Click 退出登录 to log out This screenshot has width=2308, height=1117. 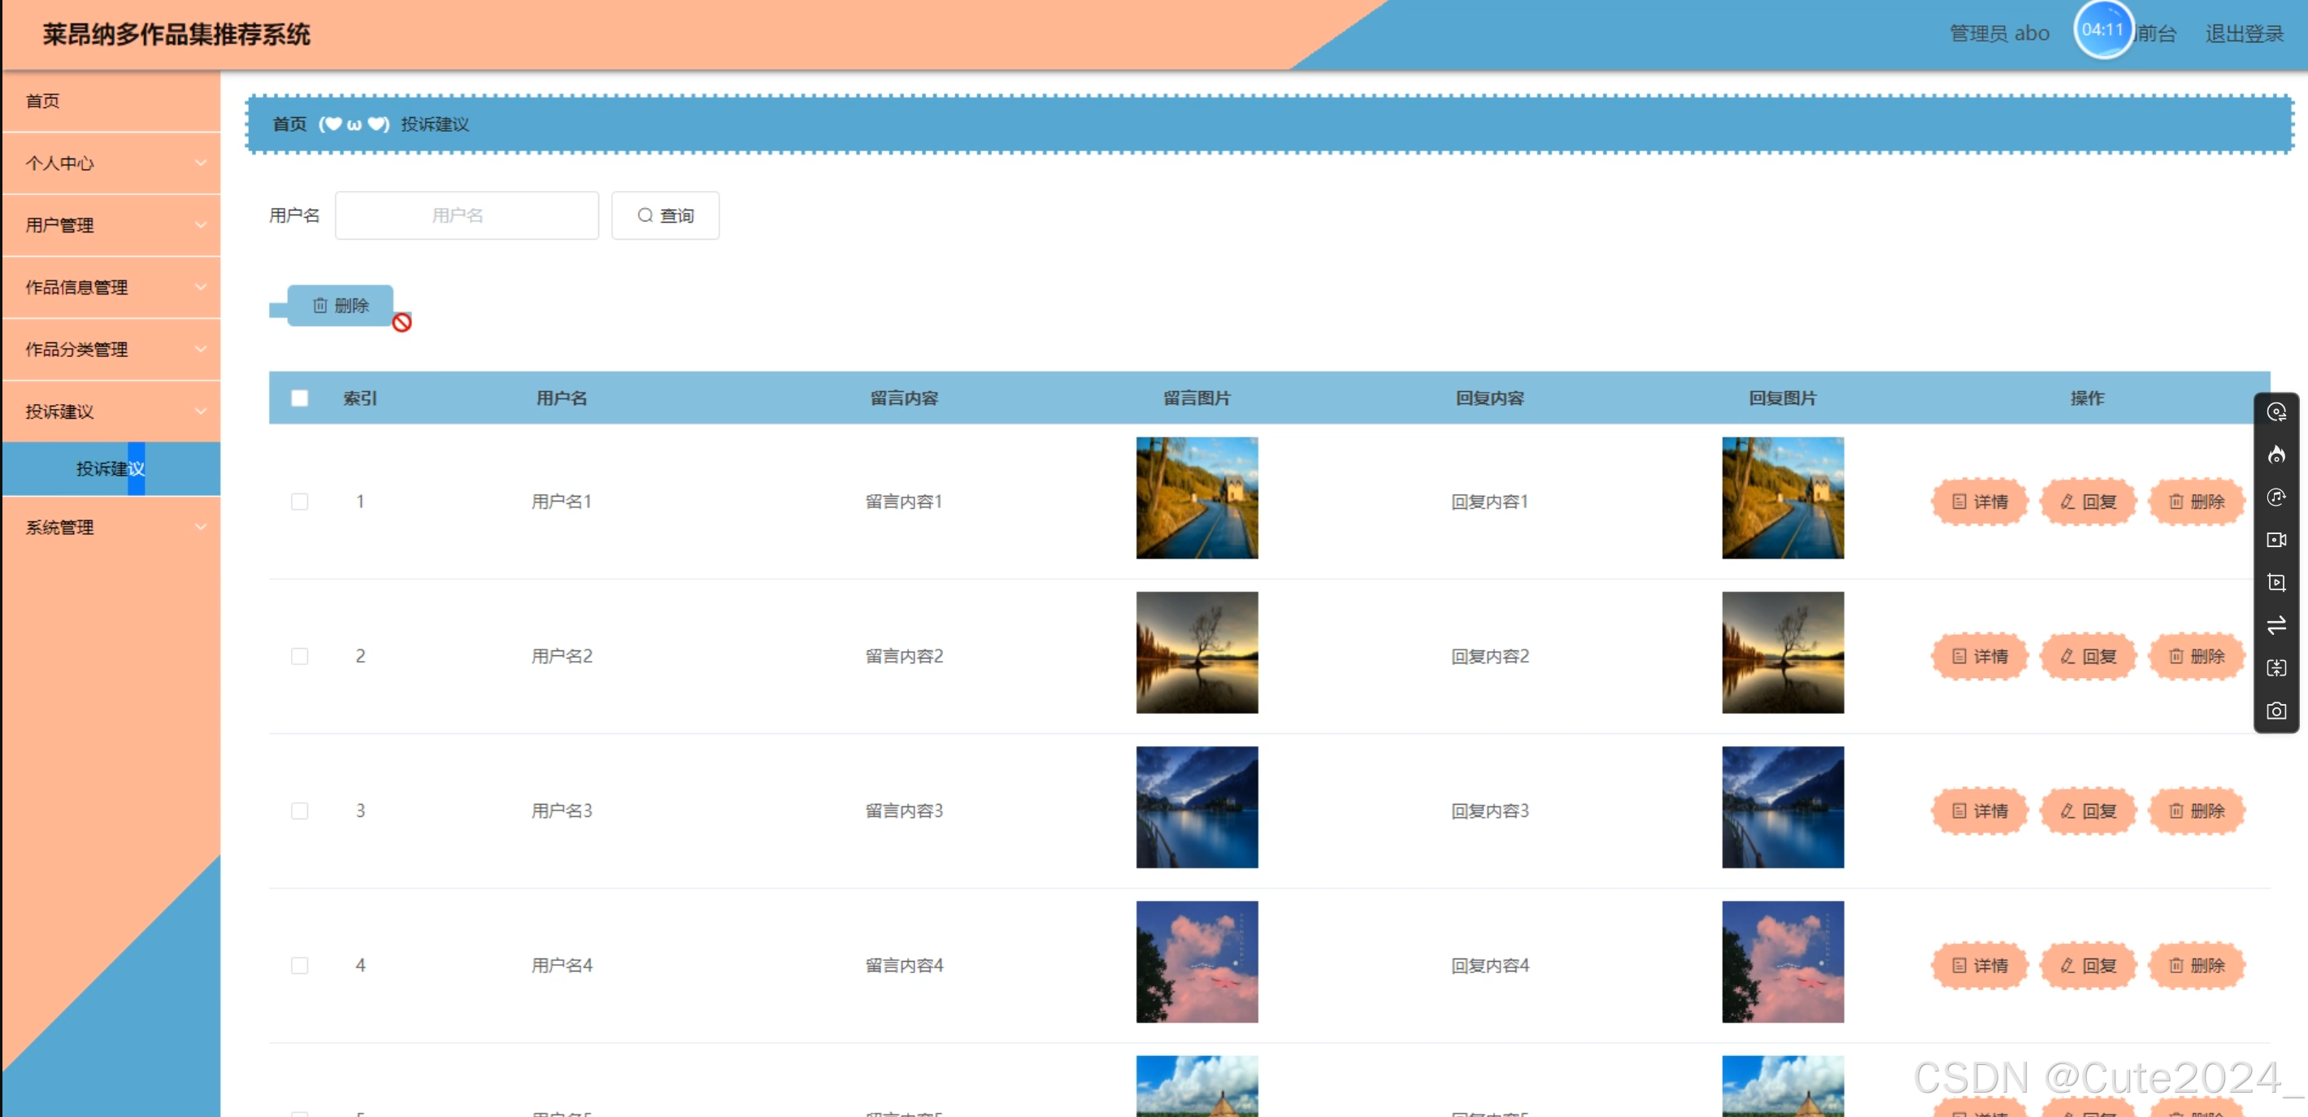[2244, 34]
